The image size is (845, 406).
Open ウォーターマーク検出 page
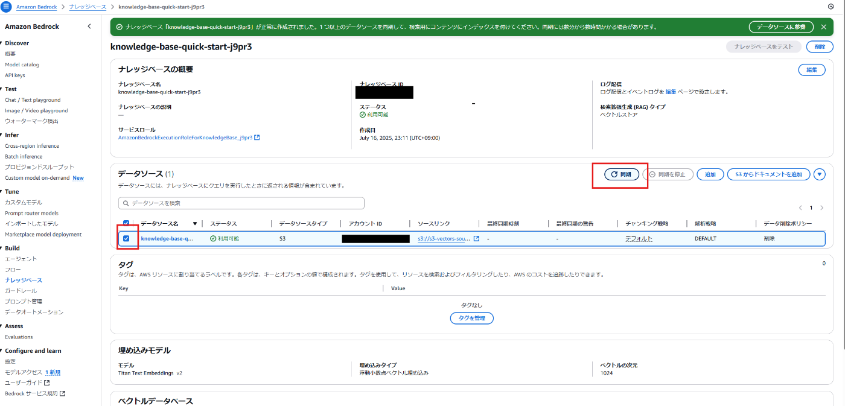click(x=31, y=121)
